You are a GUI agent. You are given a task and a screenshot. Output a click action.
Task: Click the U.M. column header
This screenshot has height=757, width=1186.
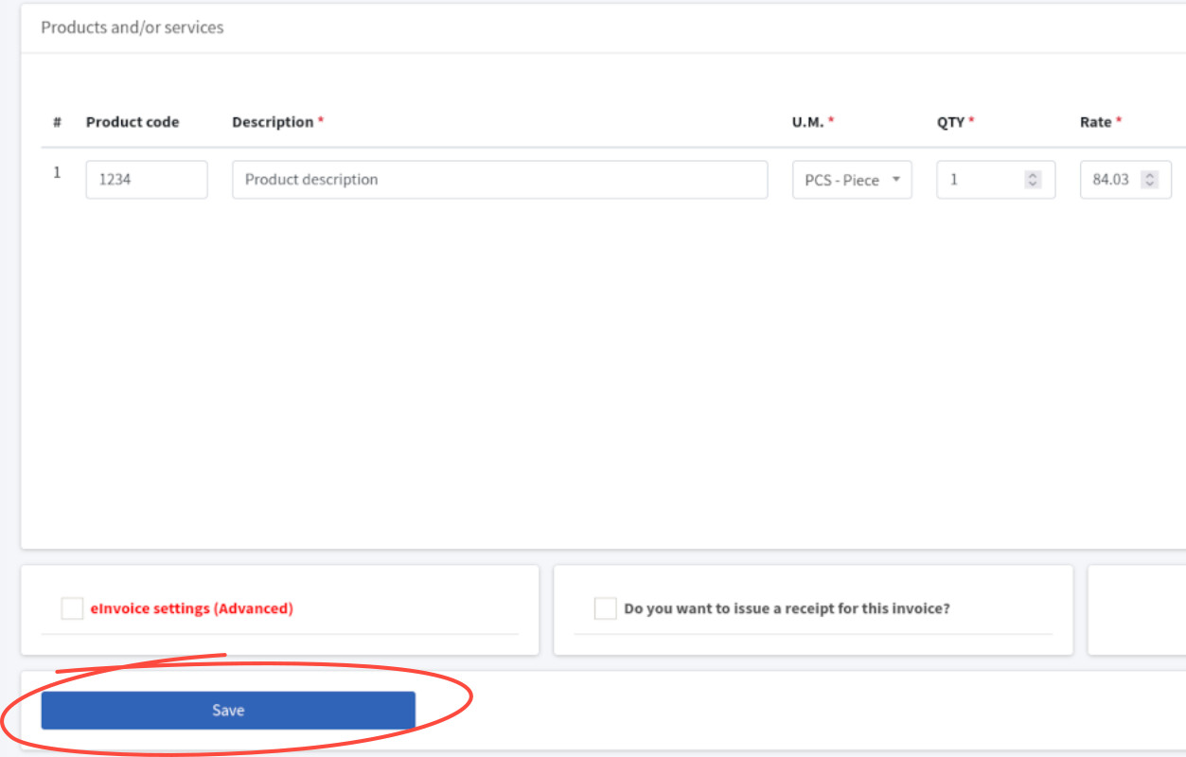click(807, 122)
